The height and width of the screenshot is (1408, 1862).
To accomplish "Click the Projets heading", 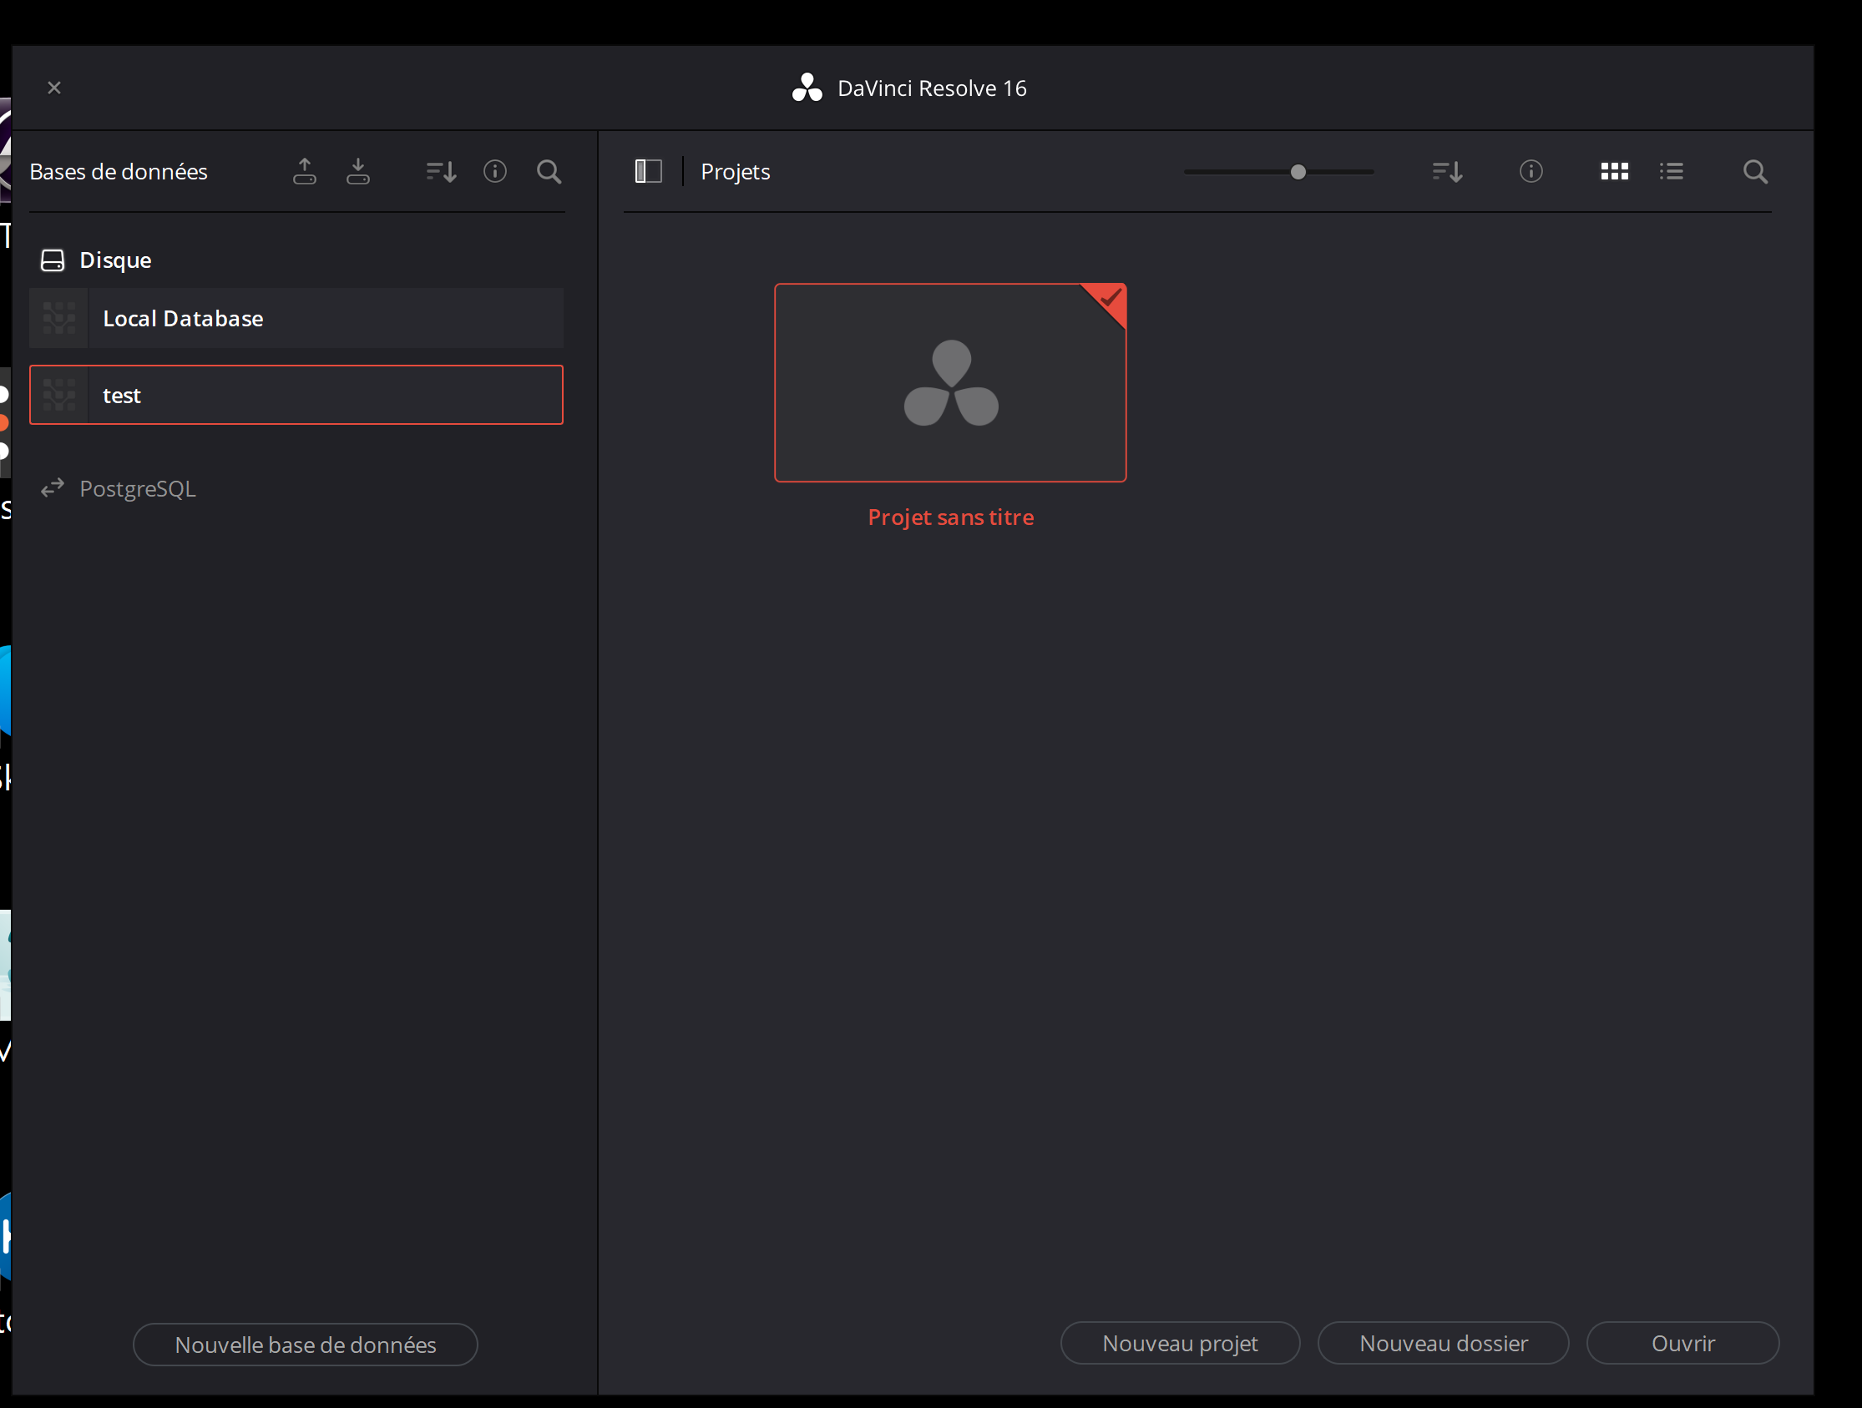I will [735, 172].
